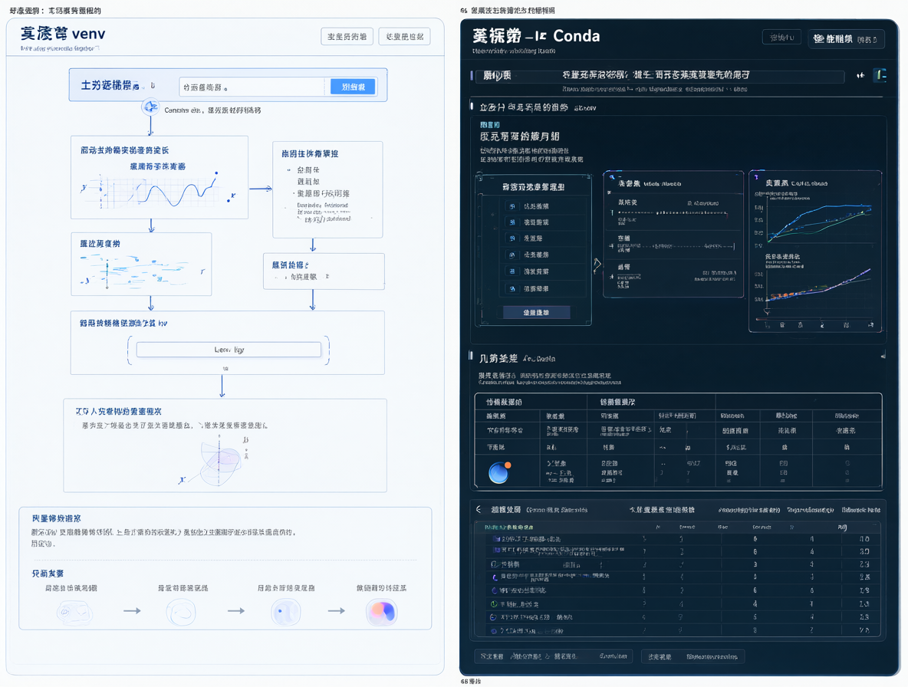Click the back chevron in the Conda package list header

pos(479,509)
